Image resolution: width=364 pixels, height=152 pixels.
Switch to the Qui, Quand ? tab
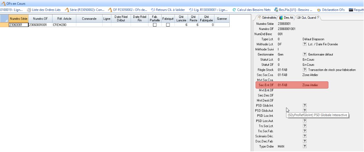[x=308, y=18]
